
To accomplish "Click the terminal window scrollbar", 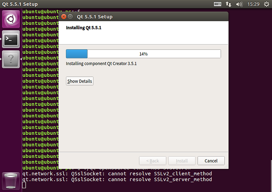I will 271,175.
